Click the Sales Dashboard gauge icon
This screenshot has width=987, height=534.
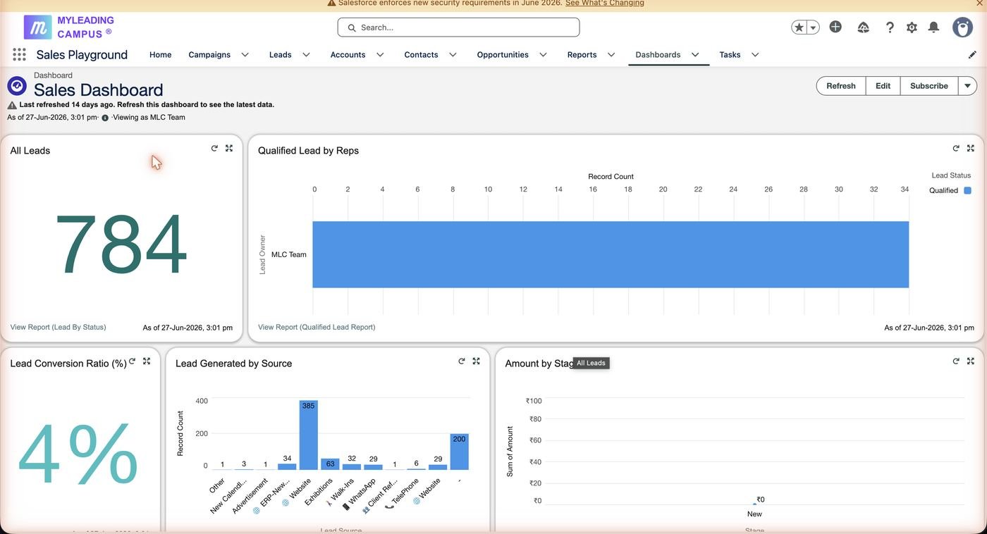coord(17,86)
